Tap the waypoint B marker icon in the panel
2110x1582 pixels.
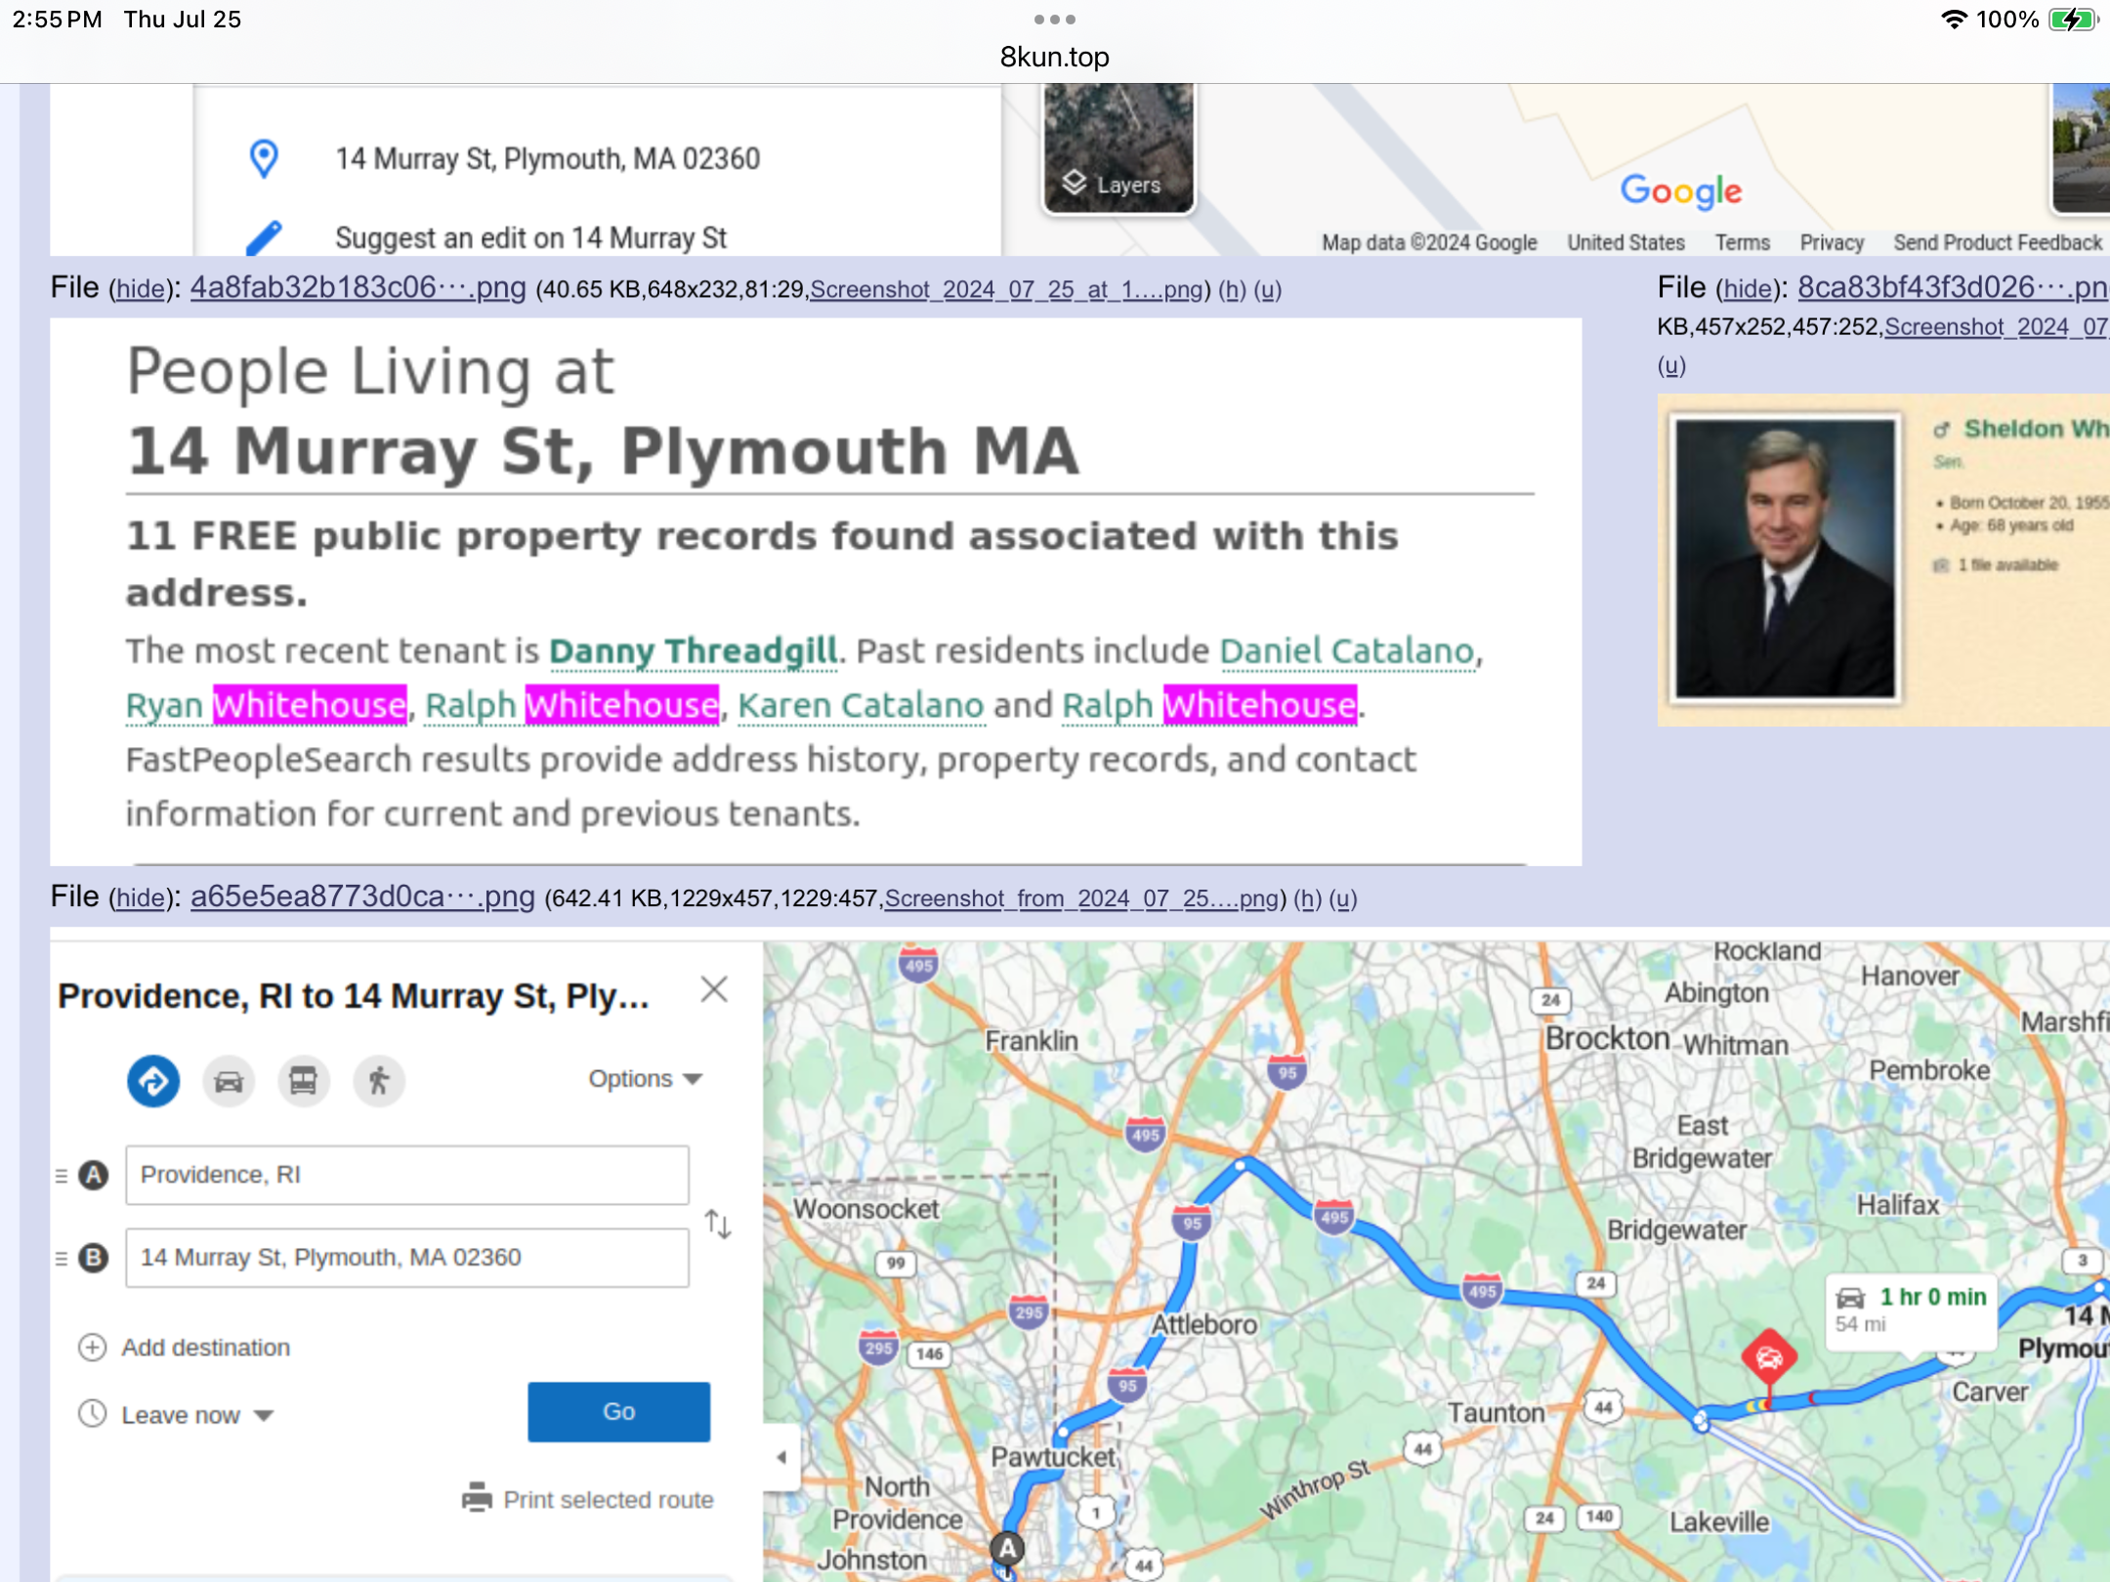click(x=94, y=1258)
